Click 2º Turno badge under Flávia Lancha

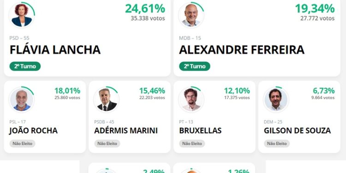pyautogui.click(x=25, y=66)
